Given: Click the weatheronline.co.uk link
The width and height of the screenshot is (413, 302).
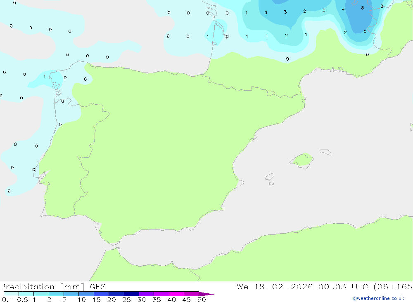Looking at the screenshot, I should pyautogui.click(x=378, y=298).
